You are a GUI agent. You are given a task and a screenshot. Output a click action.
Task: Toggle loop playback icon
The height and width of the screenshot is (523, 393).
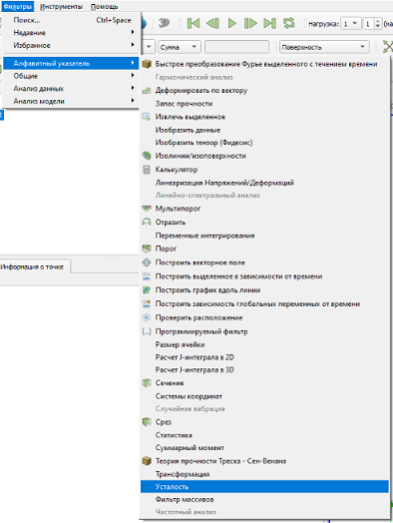point(289,23)
